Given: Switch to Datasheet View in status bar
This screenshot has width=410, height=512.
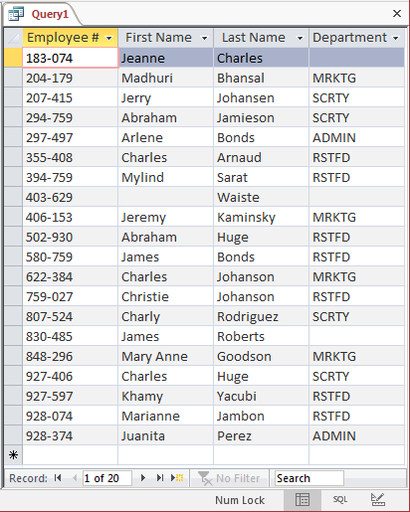Looking at the screenshot, I should click(303, 499).
